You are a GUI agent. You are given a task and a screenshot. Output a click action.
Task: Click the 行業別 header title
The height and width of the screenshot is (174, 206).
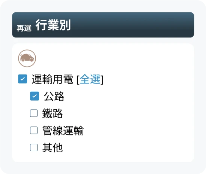(x=53, y=25)
